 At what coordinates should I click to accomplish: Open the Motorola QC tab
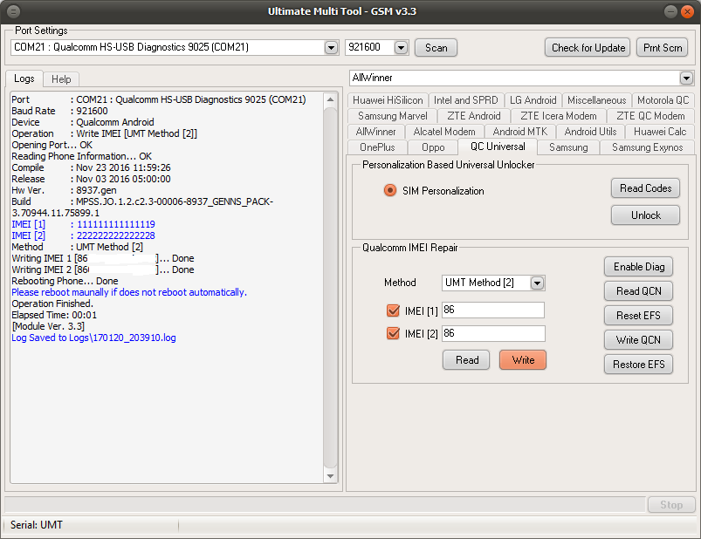point(663,100)
